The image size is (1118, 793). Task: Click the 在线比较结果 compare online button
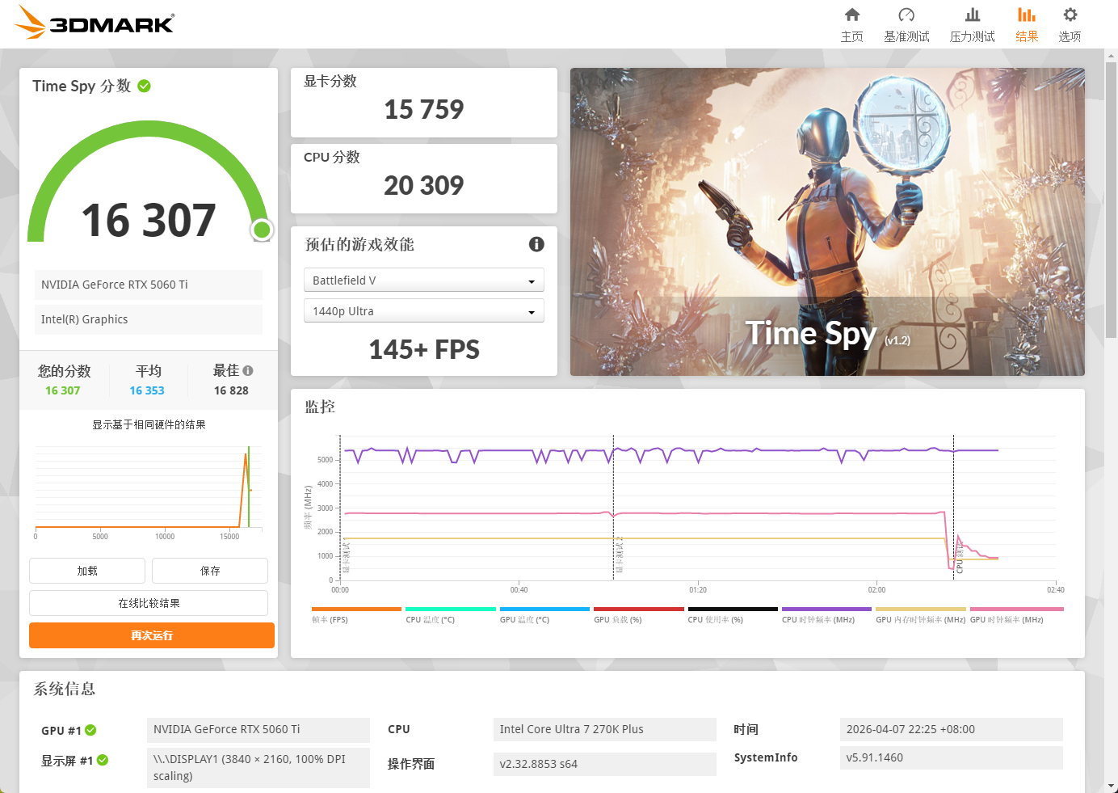pos(149,603)
